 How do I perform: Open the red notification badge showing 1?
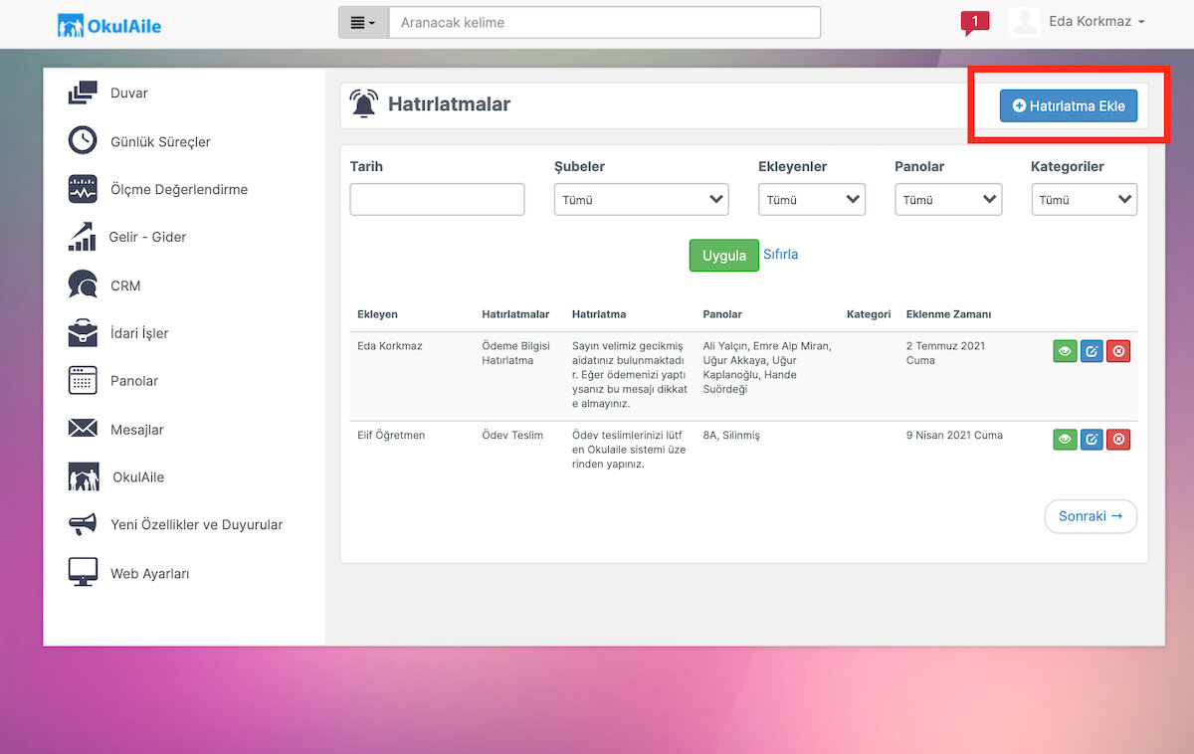tap(975, 23)
